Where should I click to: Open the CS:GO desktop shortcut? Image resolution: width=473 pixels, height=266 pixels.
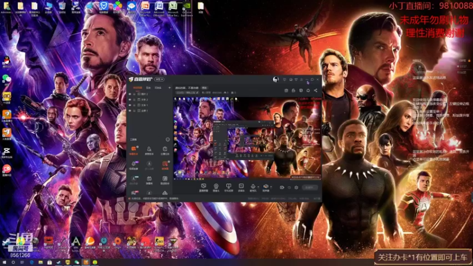coord(159,243)
